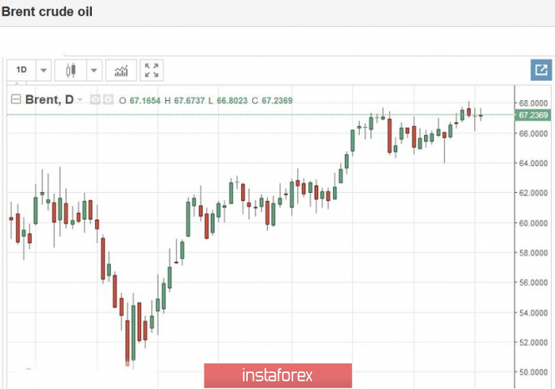Open the Brent, D symbol dropdown arrow
Screen dimensions: 555x389
click(80, 100)
